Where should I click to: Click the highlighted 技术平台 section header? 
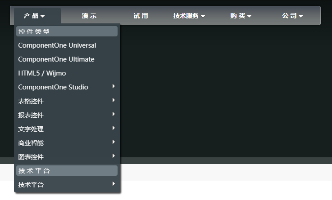pyautogui.click(x=67, y=171)
